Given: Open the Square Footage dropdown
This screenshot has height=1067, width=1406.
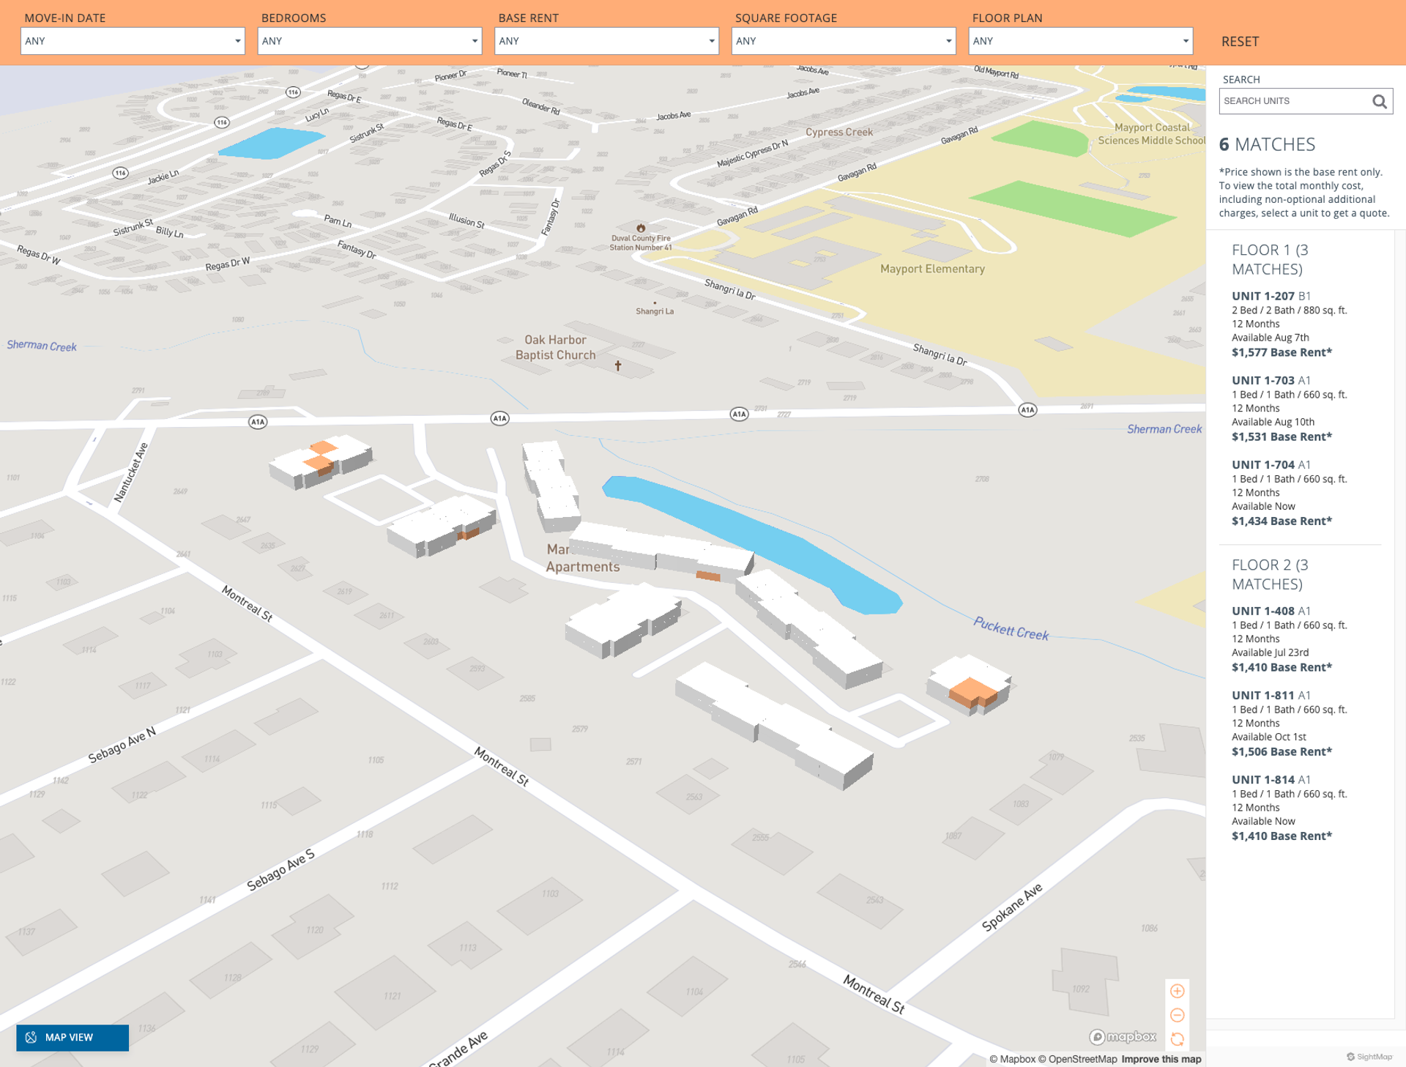Looking at the screenshot, I should [843, 41].
